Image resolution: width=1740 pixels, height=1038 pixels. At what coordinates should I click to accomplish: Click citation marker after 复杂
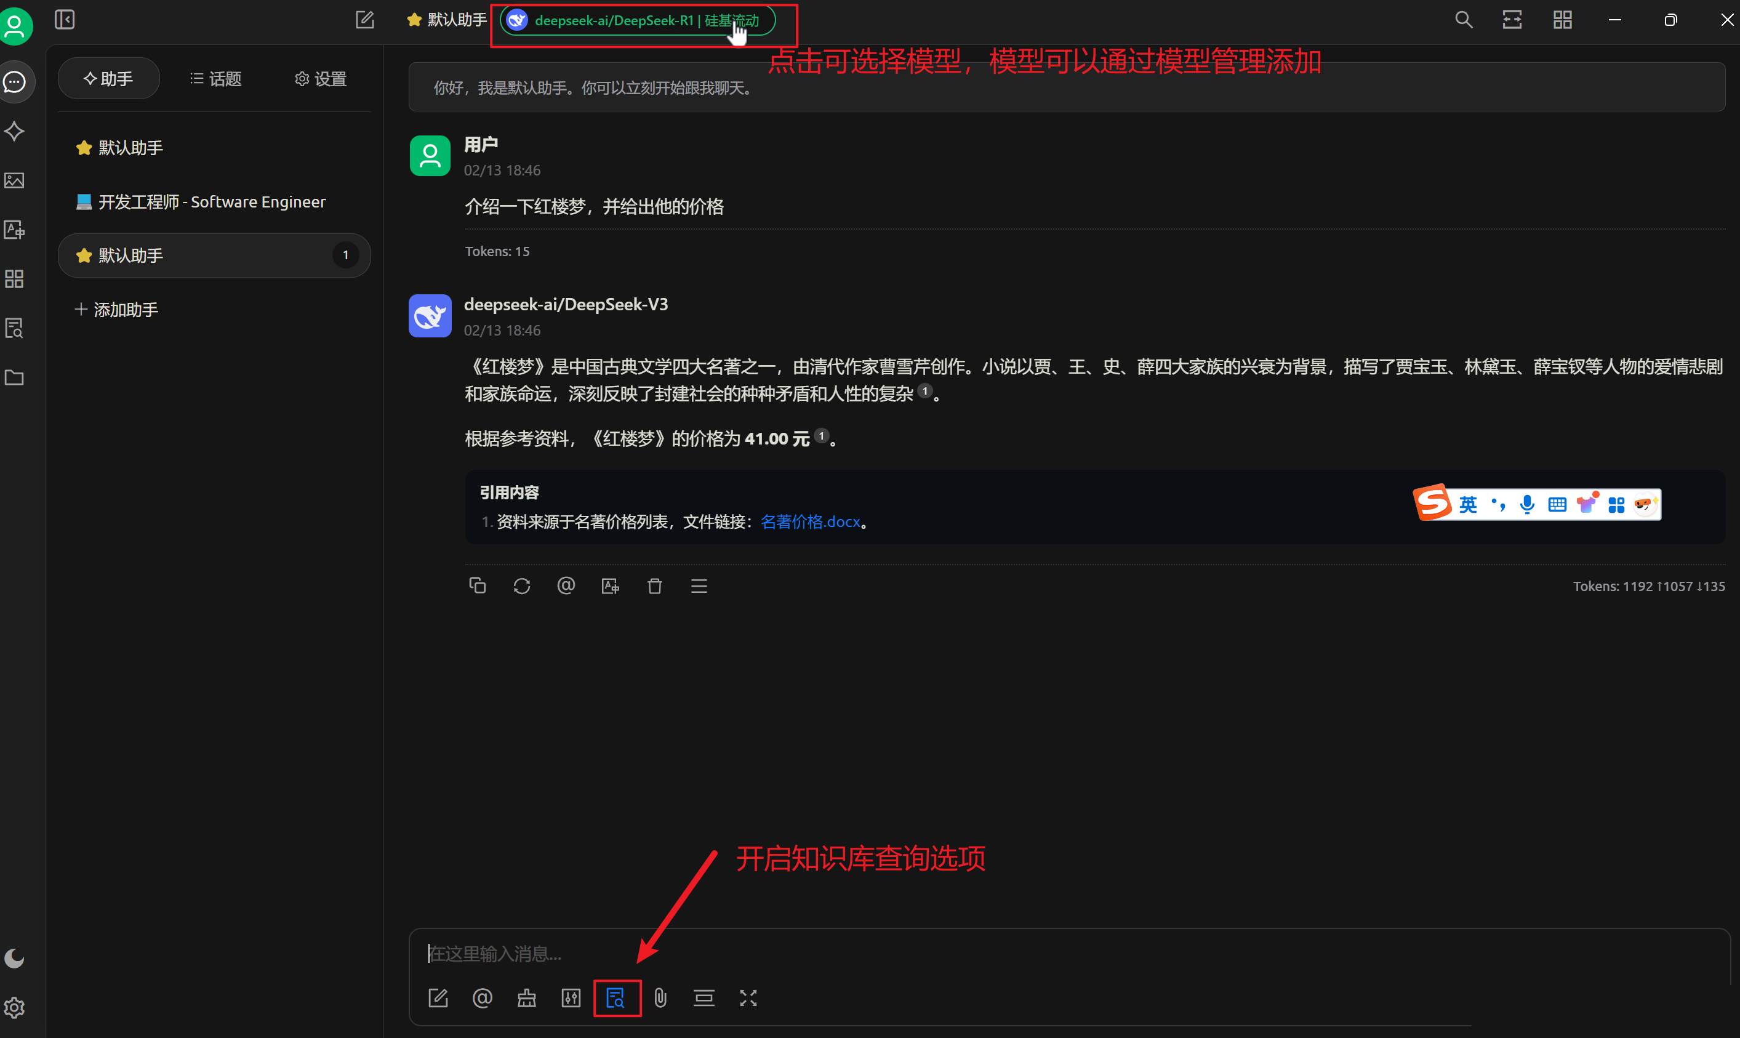(925, 391)
